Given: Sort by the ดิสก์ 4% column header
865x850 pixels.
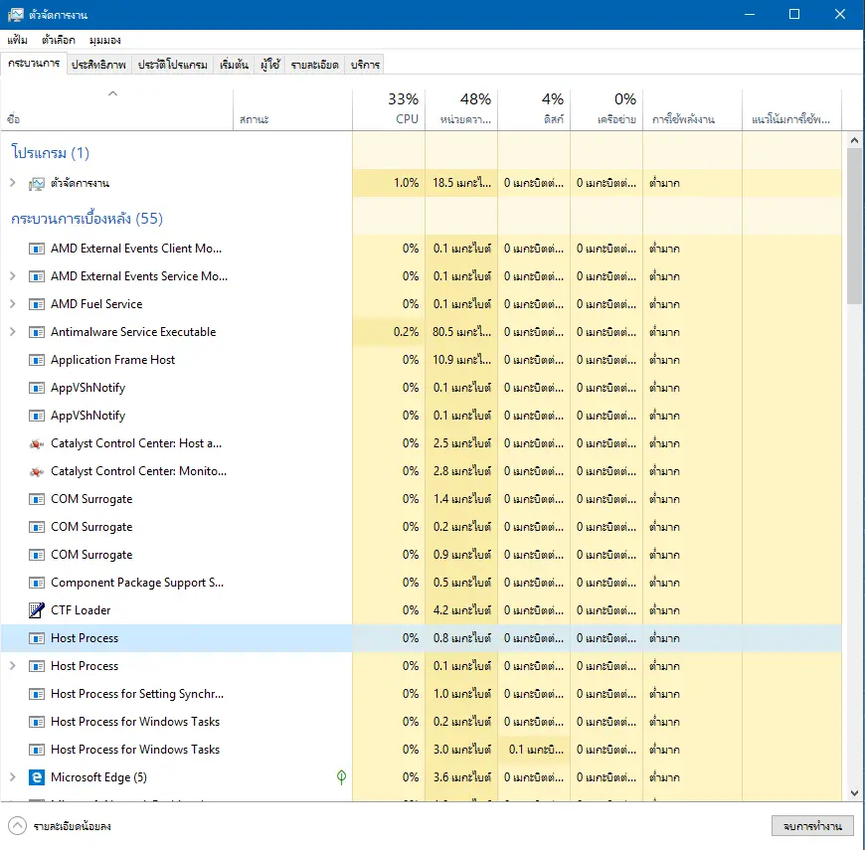Looking at the screenshot, I should (534, 110).
